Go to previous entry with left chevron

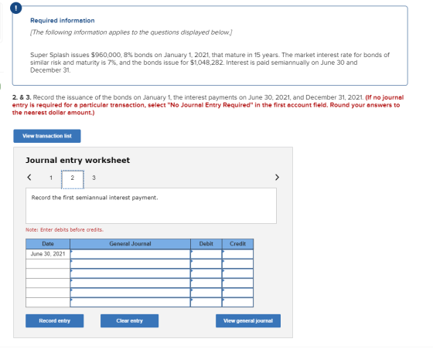(x=29, y=177)
